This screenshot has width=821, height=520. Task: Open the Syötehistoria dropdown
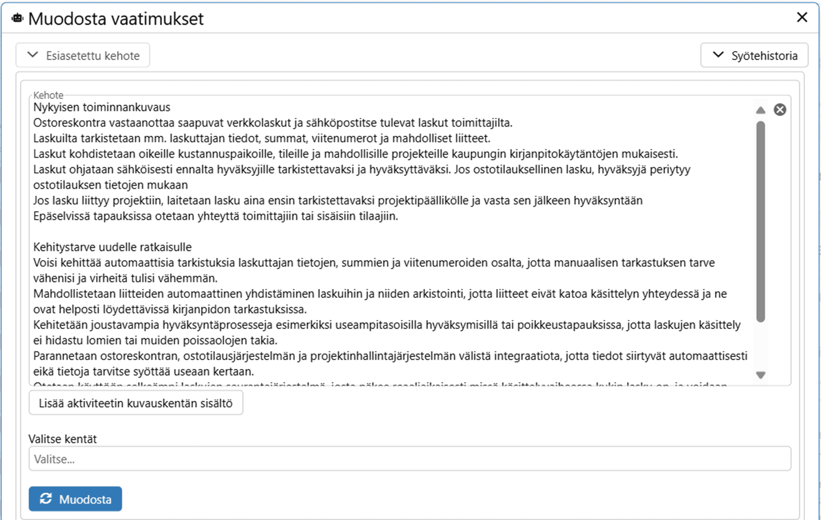754,55
